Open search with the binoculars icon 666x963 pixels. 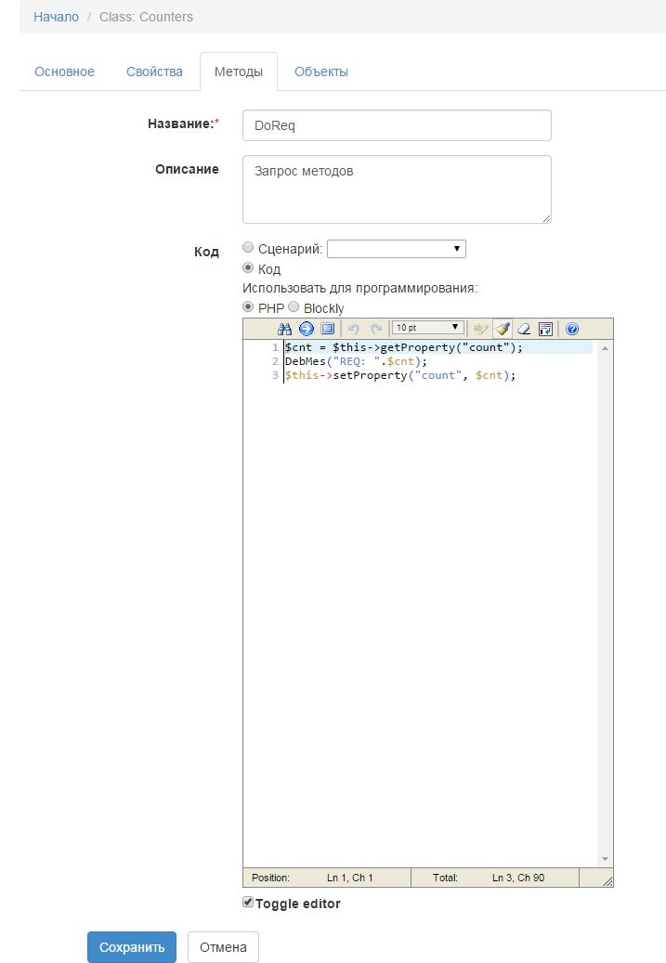pyautogui.click(x=284, y=329)
